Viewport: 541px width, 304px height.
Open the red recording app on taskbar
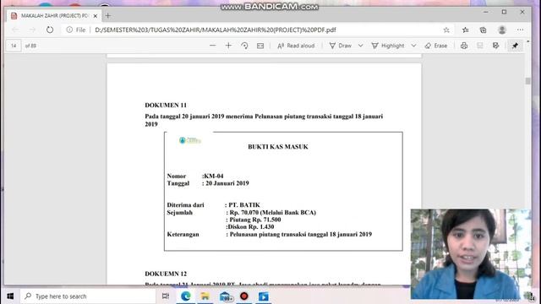244,296
